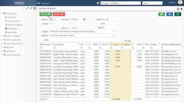Open the people icon sidebar item
This screenshot has width=184, height=103.
(x=11, y=29)
